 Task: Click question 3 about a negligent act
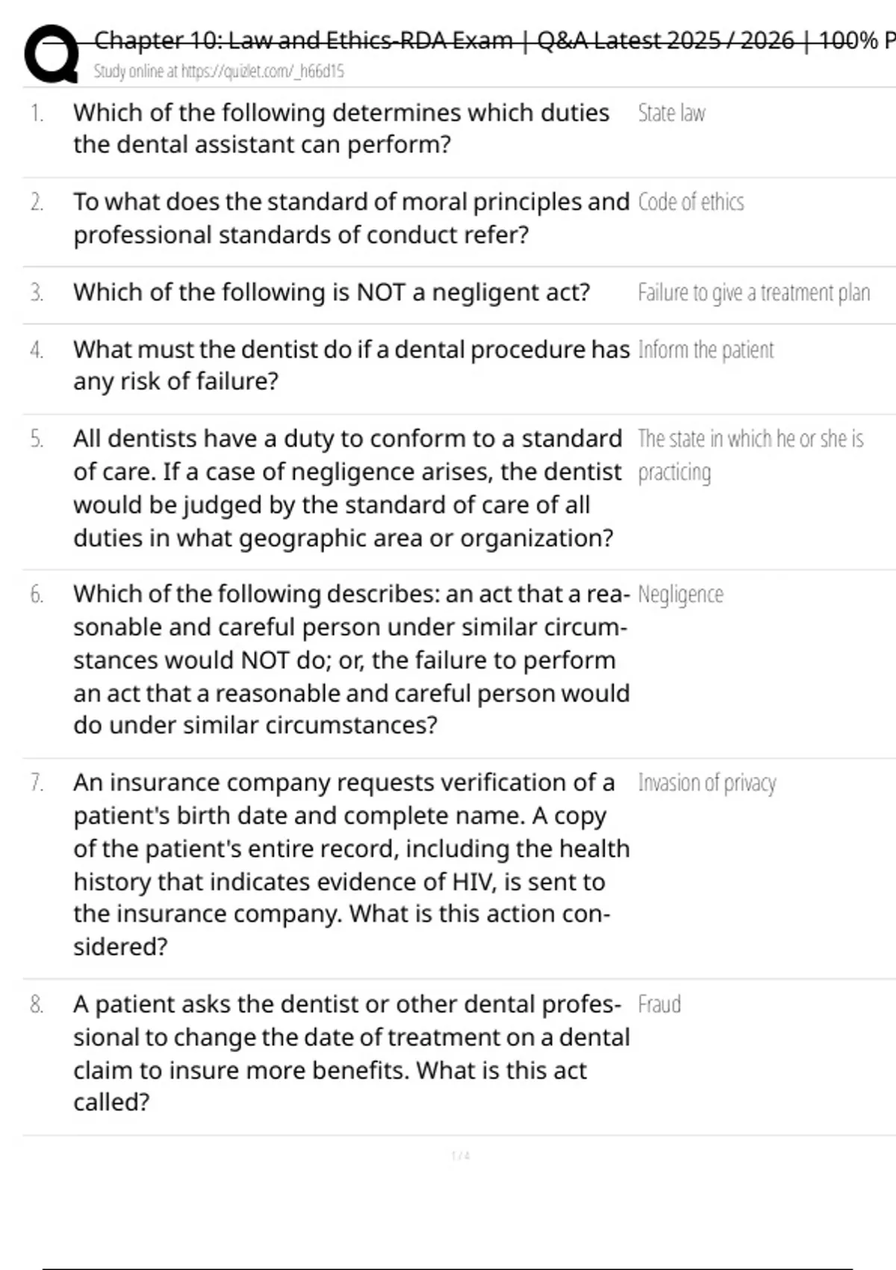tap(332, 293)
